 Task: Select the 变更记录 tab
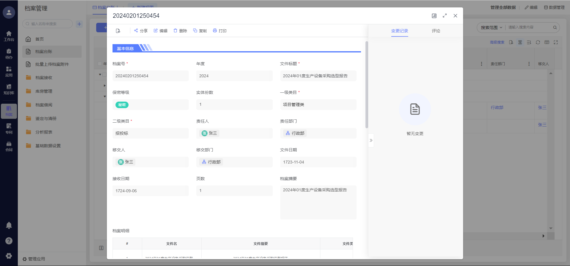399,31
